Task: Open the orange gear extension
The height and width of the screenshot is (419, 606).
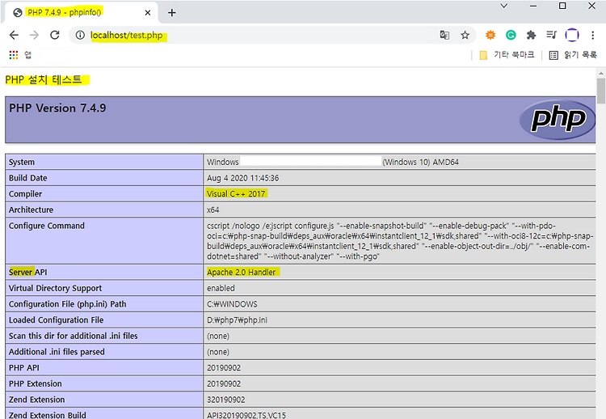Action: click(490, 36)
